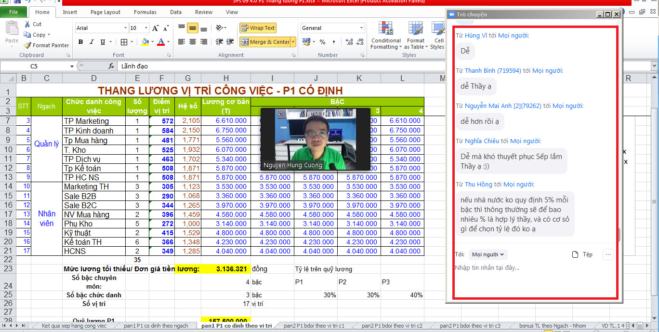Open the chat recipient dropdown Mọi người
659x332 pixels.
click(488, 254)
